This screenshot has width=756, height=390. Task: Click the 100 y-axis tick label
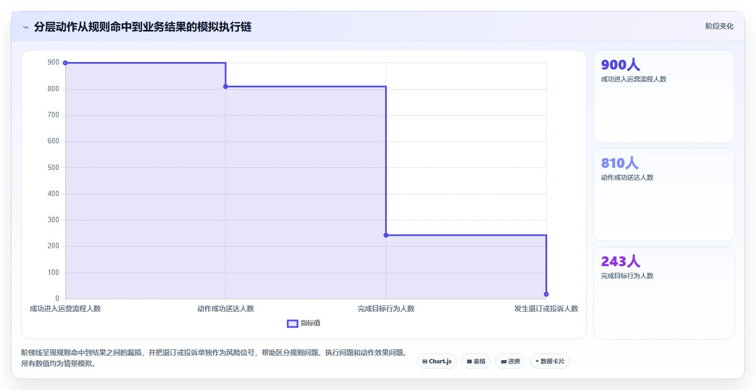click(53, 273)
